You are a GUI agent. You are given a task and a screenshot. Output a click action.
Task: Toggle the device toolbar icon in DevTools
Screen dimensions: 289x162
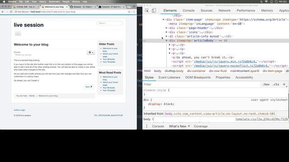click(x=154, y=10)
